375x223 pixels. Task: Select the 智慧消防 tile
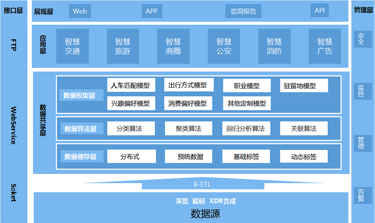click(x=274, y=47)
